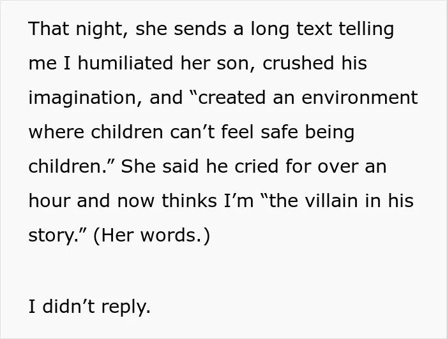Click the word "being" ending the fourth line
The image size is (447, 339).
pyautogui.click(x=330, y=133)
